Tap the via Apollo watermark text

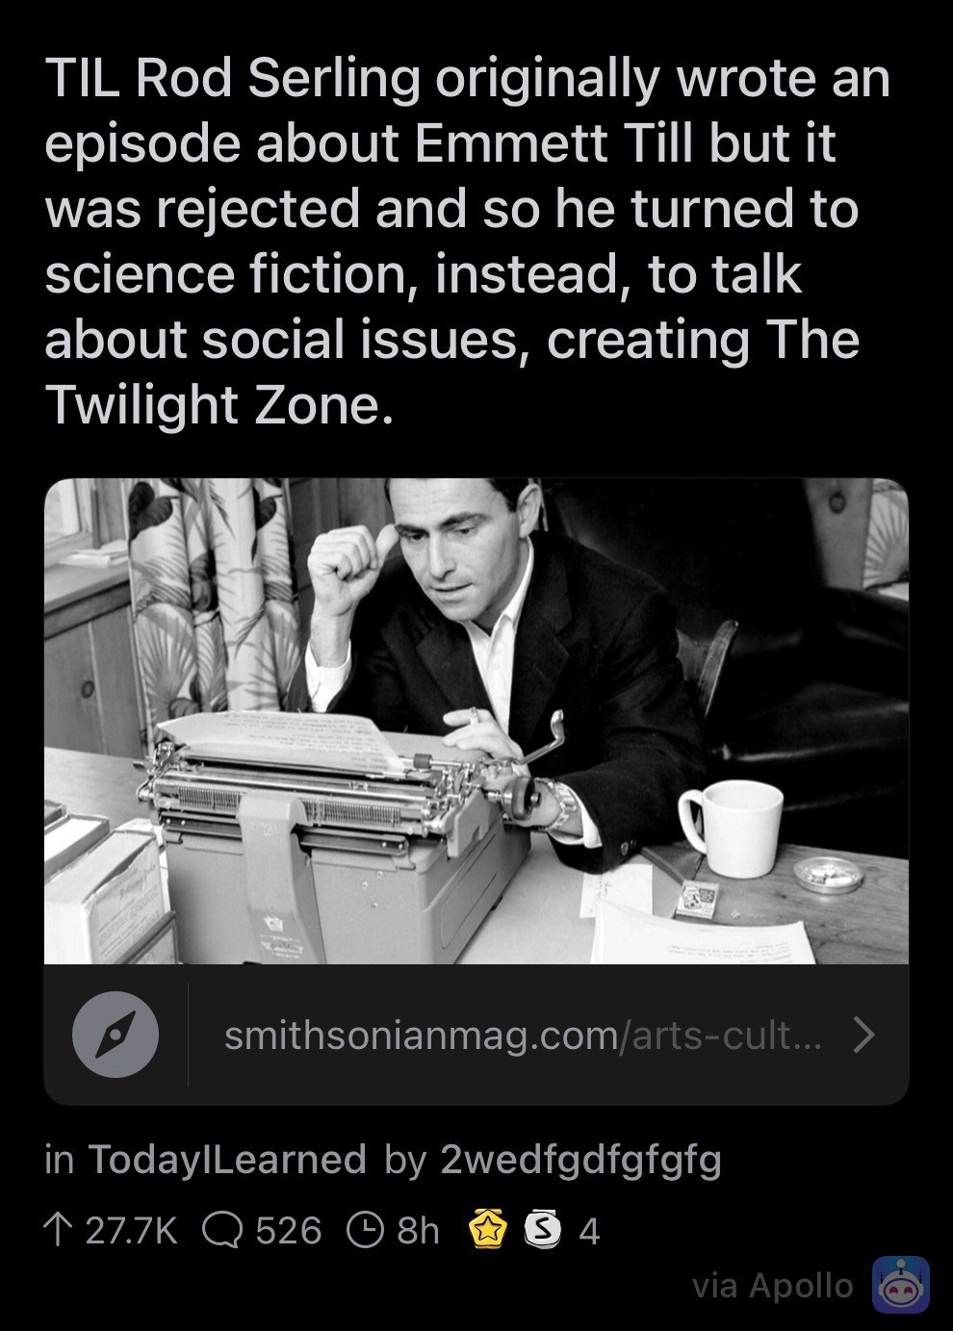click(x=773, y=1286)
